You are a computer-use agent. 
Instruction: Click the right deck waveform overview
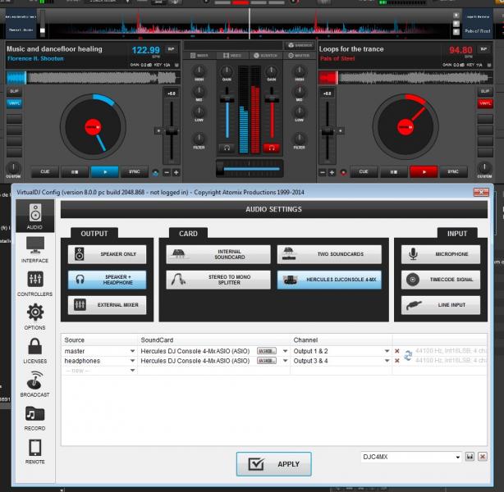405,78
